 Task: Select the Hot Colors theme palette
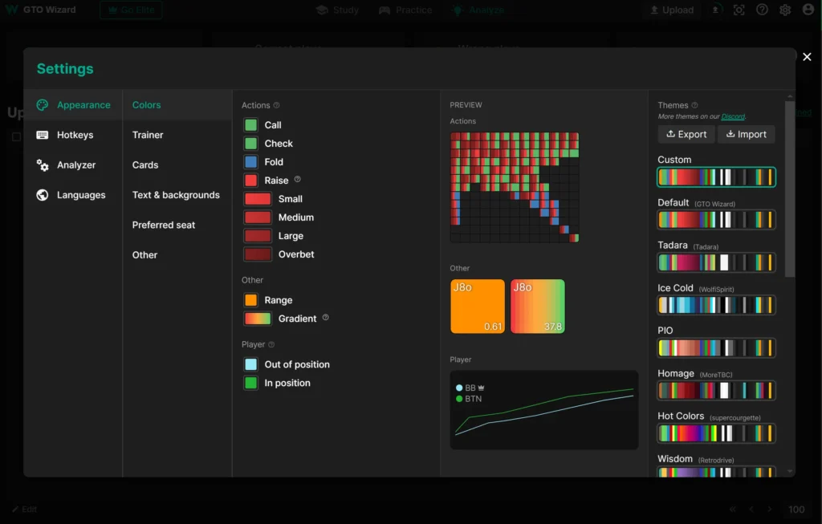point(716,433)
